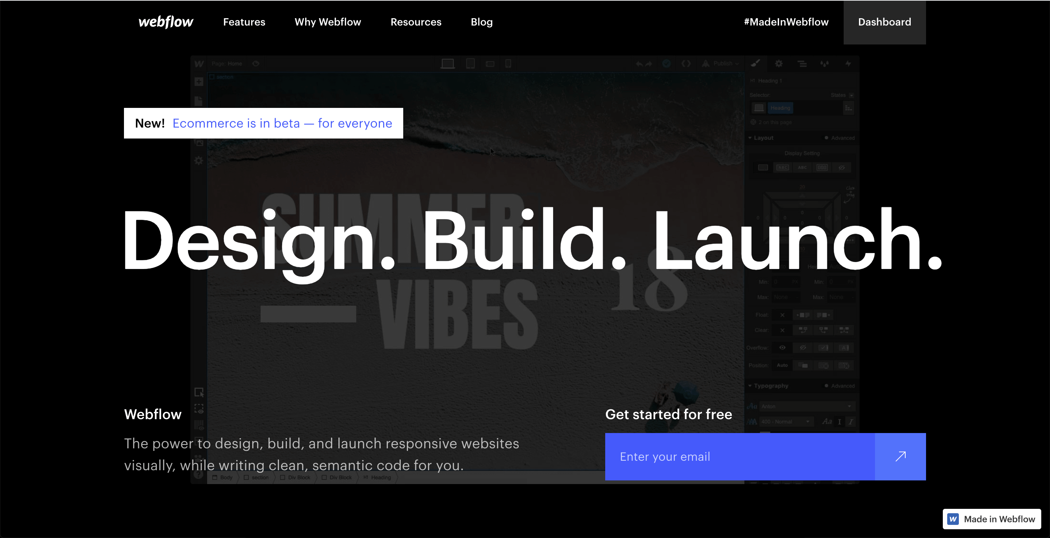This screenshot has width=1050, height=538.
Task: Open Add Elements with the plus icon
Action: (x=198, y=82)
